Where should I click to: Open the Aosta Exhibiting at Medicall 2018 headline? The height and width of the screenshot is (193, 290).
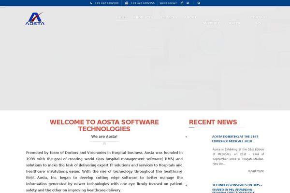(235, 139)
